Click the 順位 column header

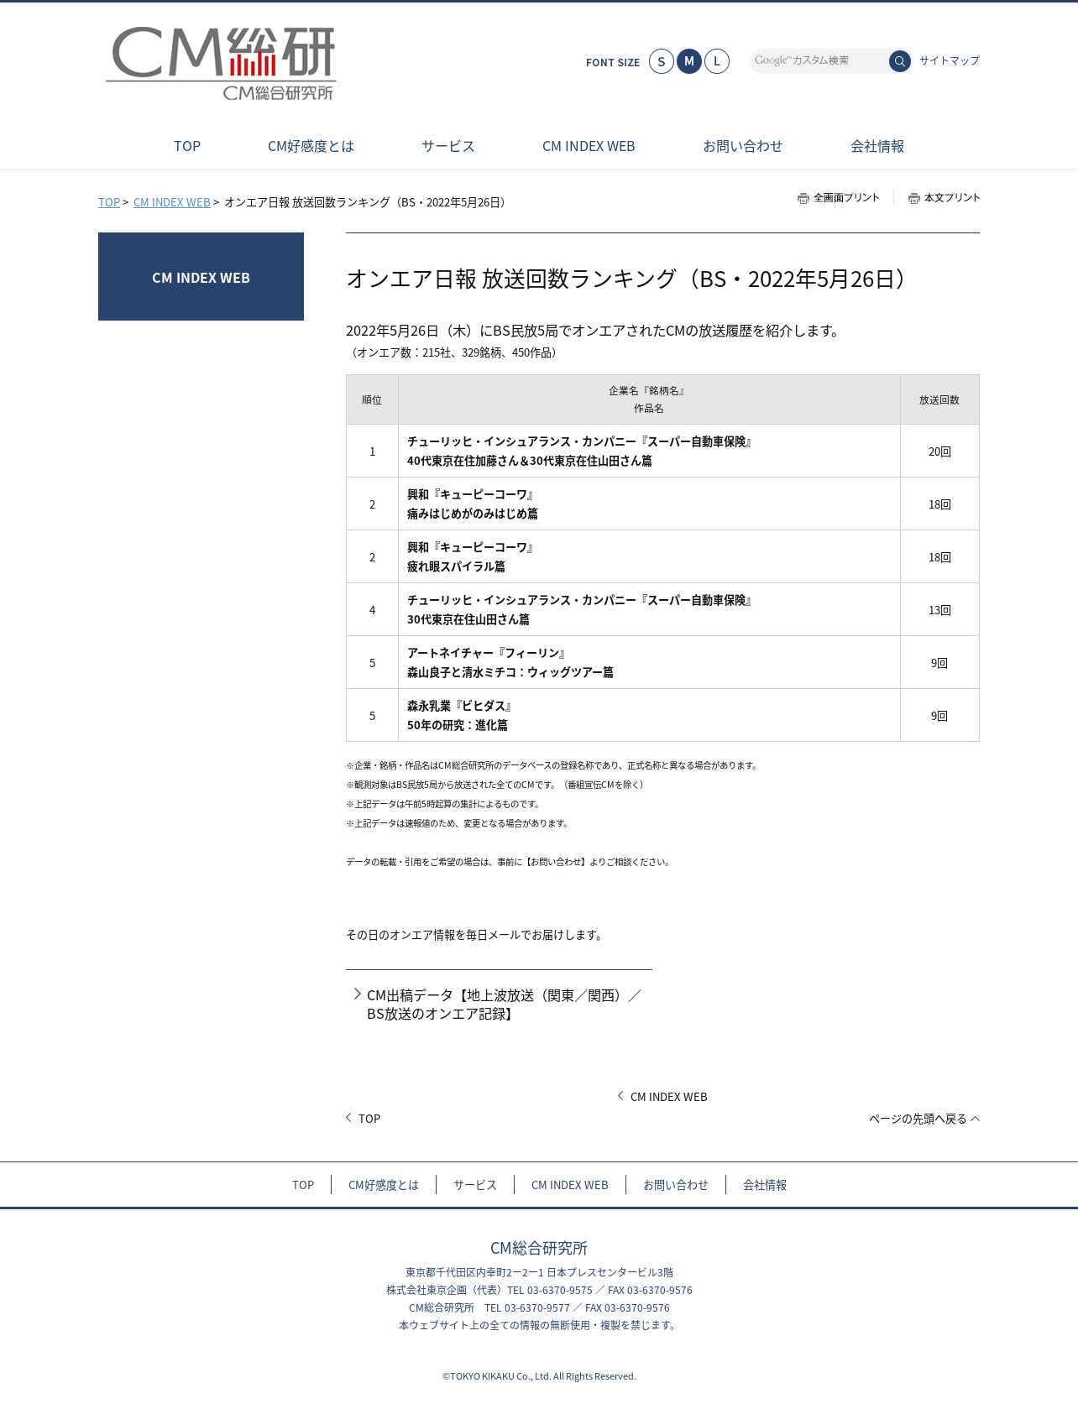372,399
